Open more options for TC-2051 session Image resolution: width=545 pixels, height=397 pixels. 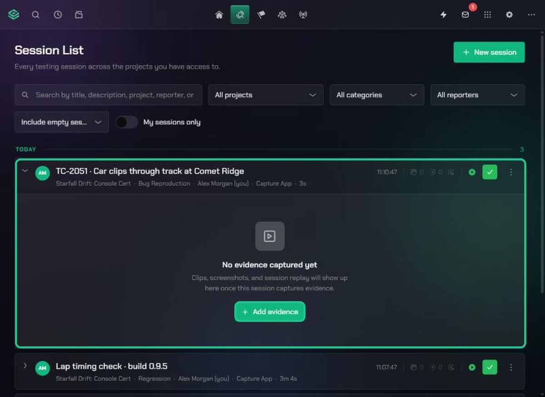[511, 172]
